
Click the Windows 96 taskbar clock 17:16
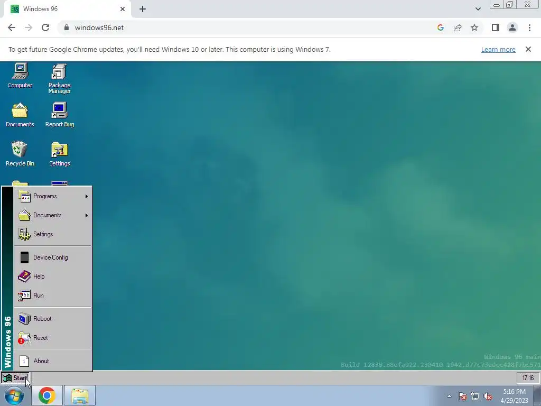(x=528, y=377)
